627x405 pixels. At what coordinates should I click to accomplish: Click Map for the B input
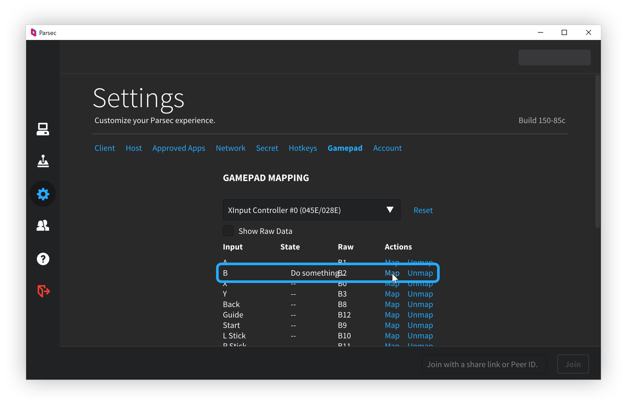point(392,273)
